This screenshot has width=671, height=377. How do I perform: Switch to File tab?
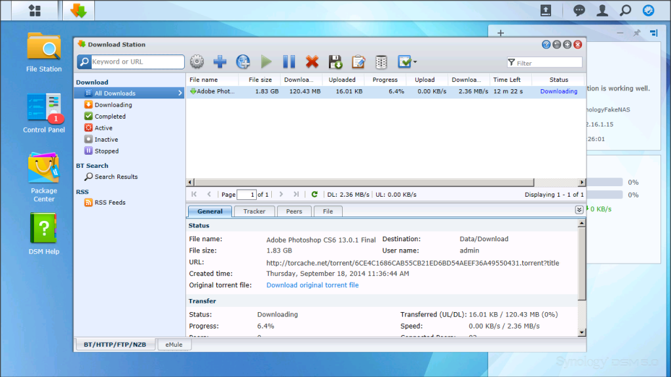pos(328,211)
